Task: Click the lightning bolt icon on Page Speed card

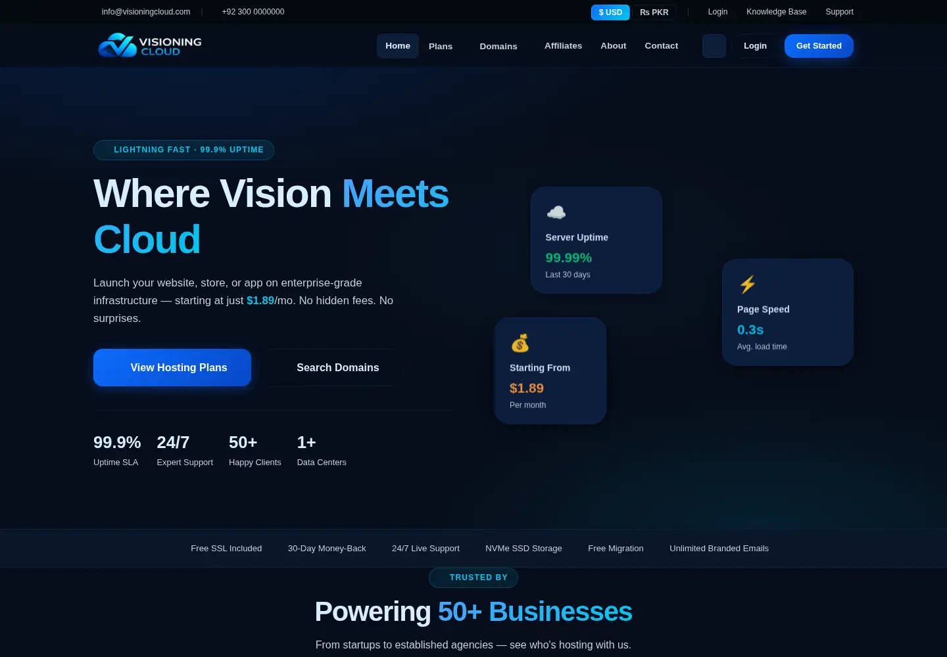Action: click(748, 284)
